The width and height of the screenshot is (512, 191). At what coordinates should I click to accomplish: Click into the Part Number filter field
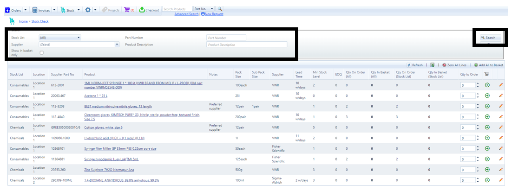click(x=226, y=38)
